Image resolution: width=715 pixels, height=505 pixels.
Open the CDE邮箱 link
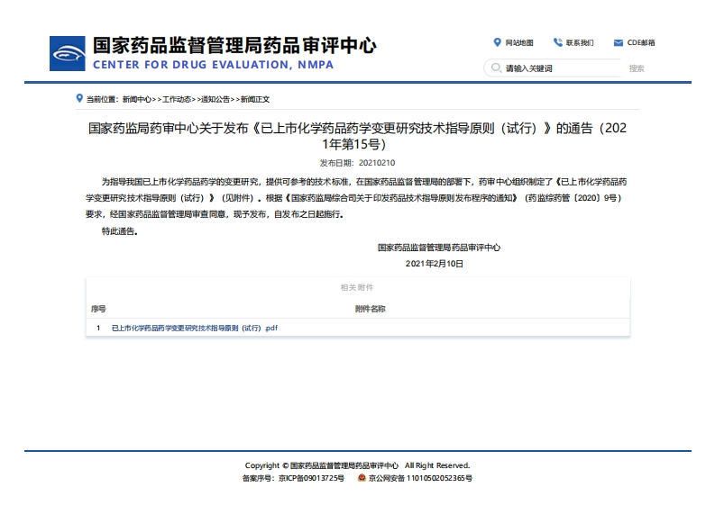(641, 42)
